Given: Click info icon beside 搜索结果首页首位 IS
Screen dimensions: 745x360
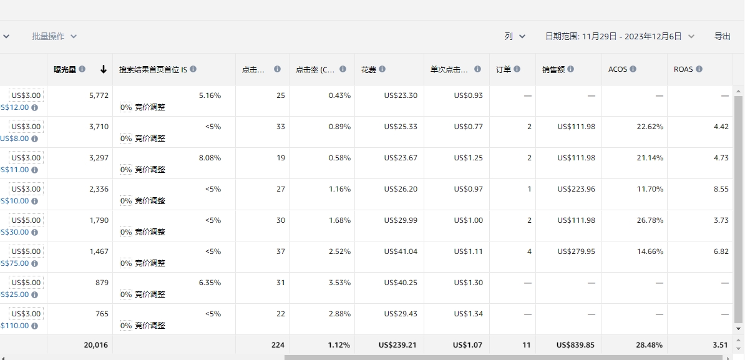Looking at the screenshot, I should (193, 69).
